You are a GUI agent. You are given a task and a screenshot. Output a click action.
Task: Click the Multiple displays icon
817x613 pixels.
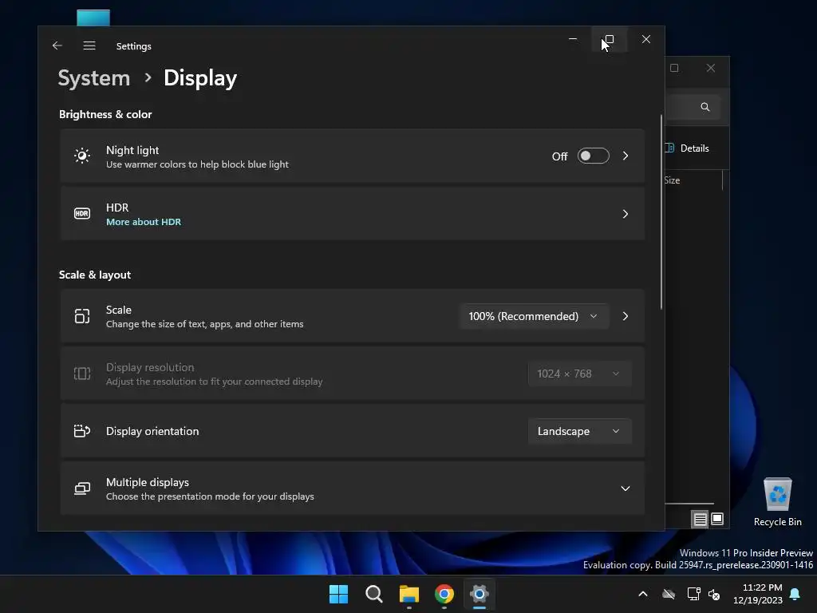pos(82,488)
